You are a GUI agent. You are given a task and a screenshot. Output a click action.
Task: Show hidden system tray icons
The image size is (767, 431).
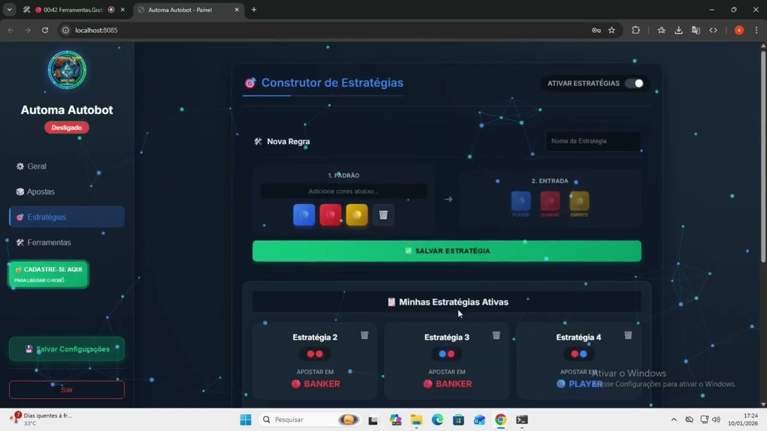(674, 420)
